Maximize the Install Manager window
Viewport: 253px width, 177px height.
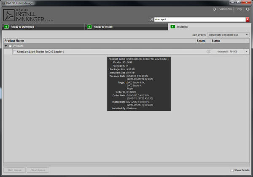point(238,2)
